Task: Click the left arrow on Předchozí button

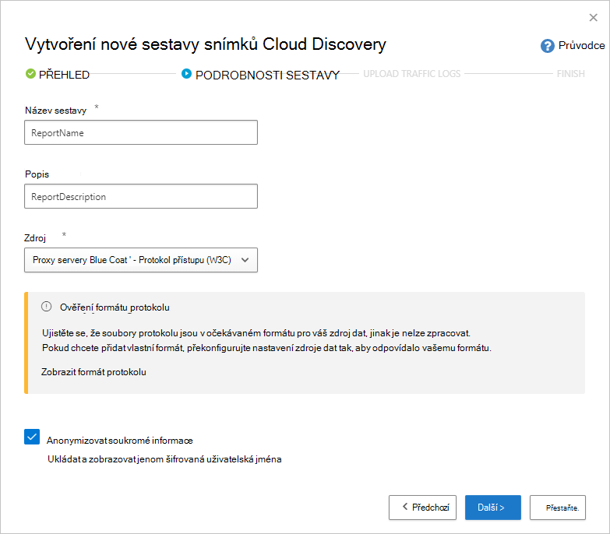Action: [x=405, y=507]
